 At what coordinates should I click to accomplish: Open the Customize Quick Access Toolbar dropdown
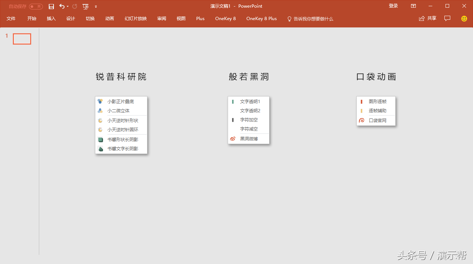point(96,6)
